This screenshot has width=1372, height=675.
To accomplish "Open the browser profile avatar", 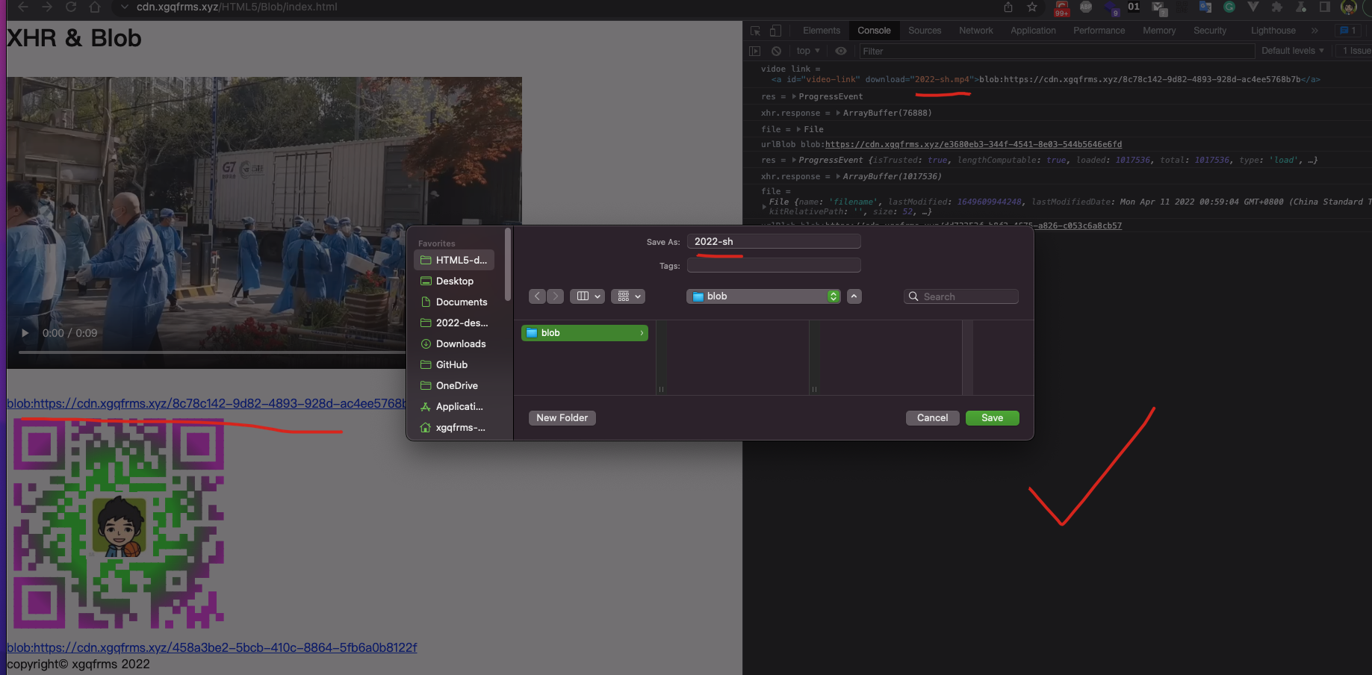I will pyautogui.click(x=1349, y=7).
